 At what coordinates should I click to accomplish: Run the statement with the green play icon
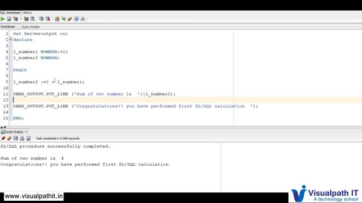click(x=2, y=19)
